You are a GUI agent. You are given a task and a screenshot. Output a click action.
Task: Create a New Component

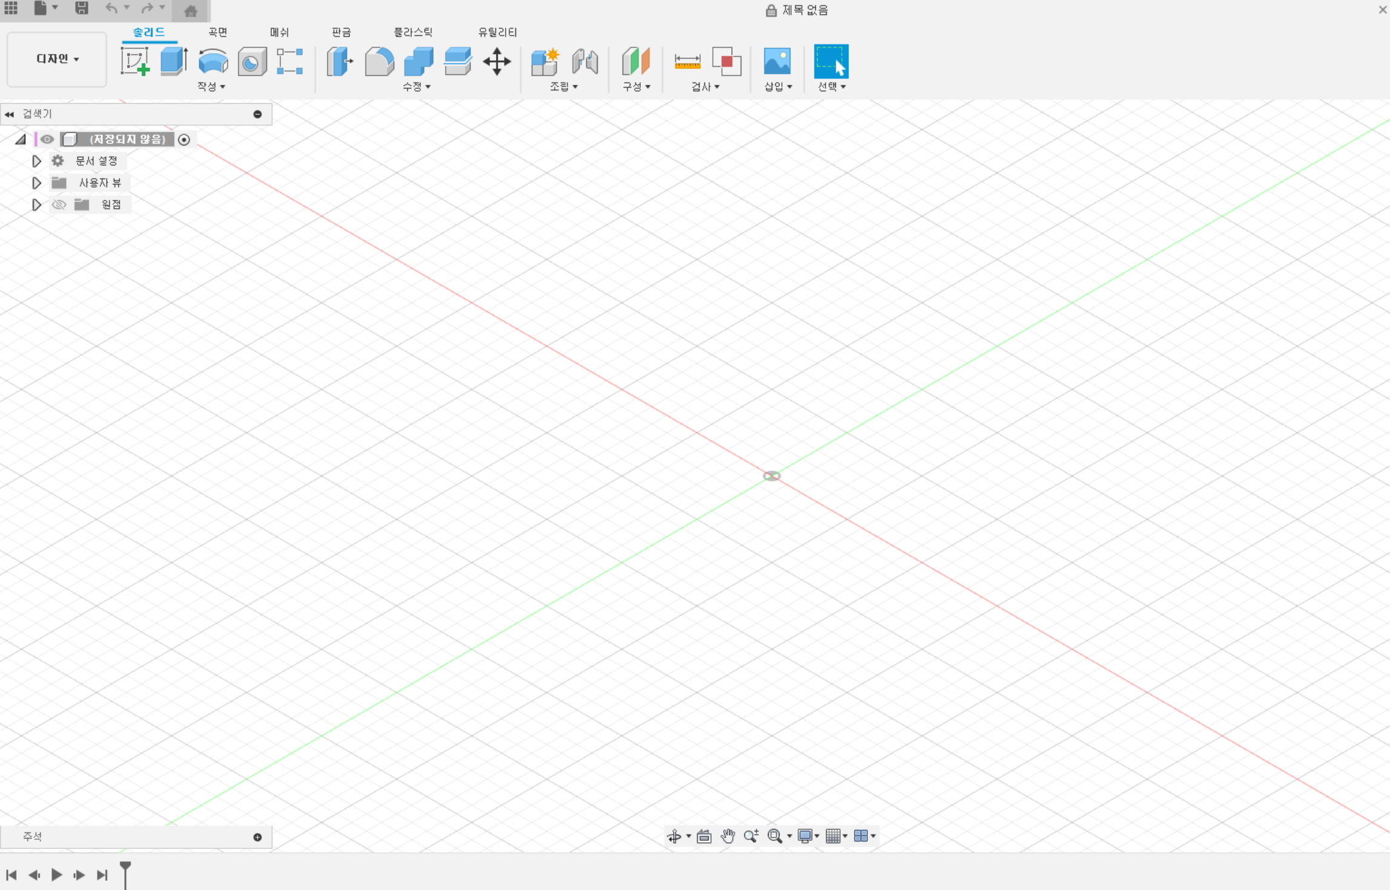pyautogui.click(x=545, y=61)
